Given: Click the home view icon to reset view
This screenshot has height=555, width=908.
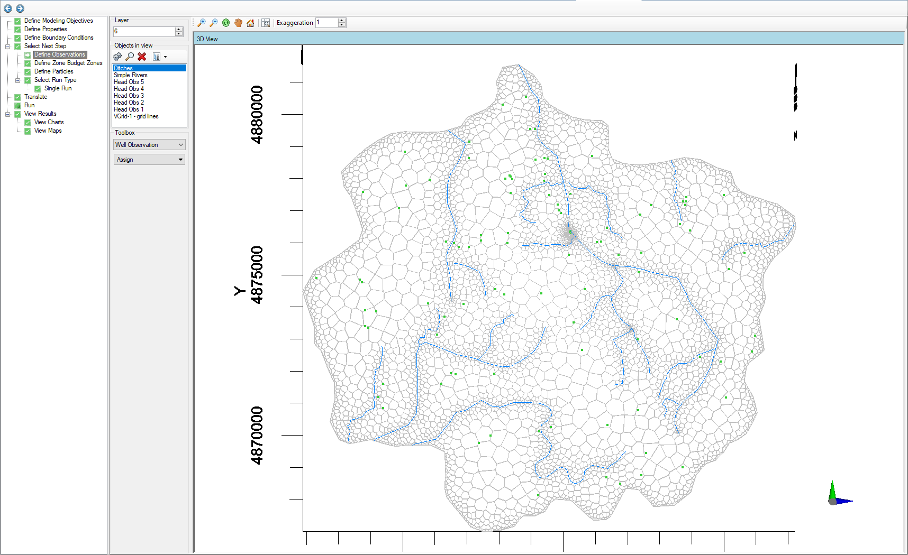Looking at the screenshot, I should coord(250,23).
